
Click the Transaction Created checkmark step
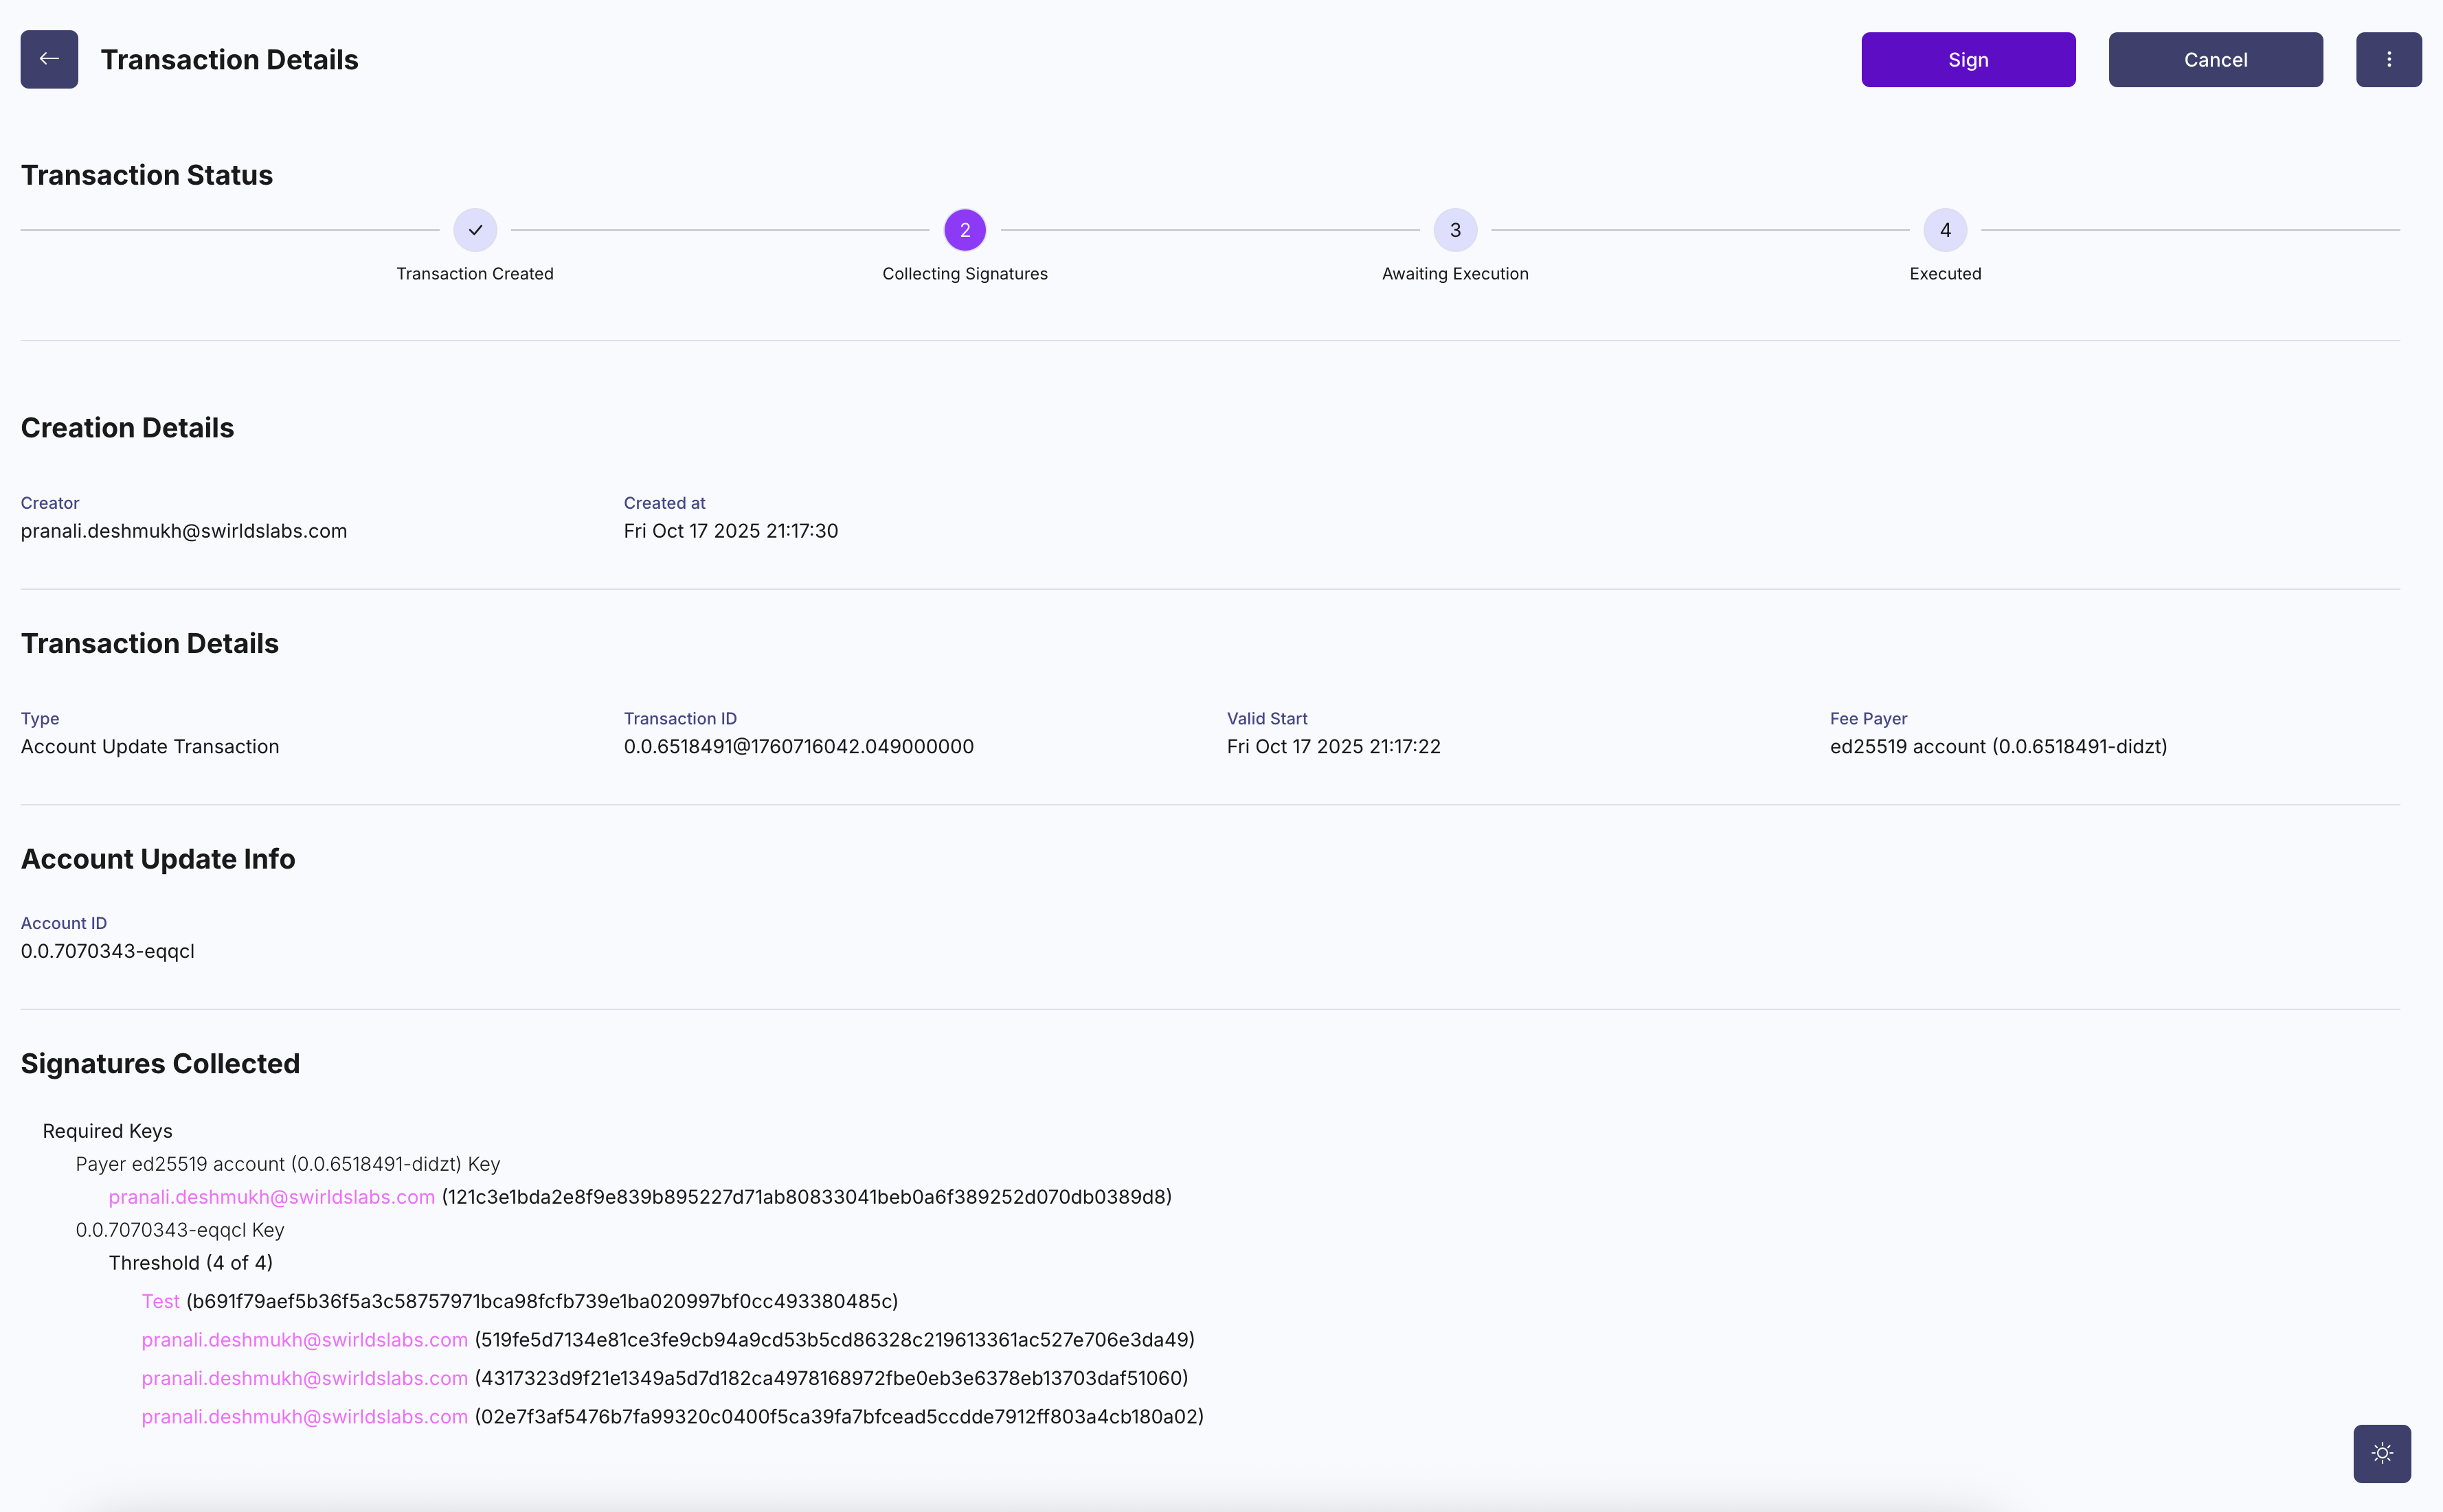475,230
